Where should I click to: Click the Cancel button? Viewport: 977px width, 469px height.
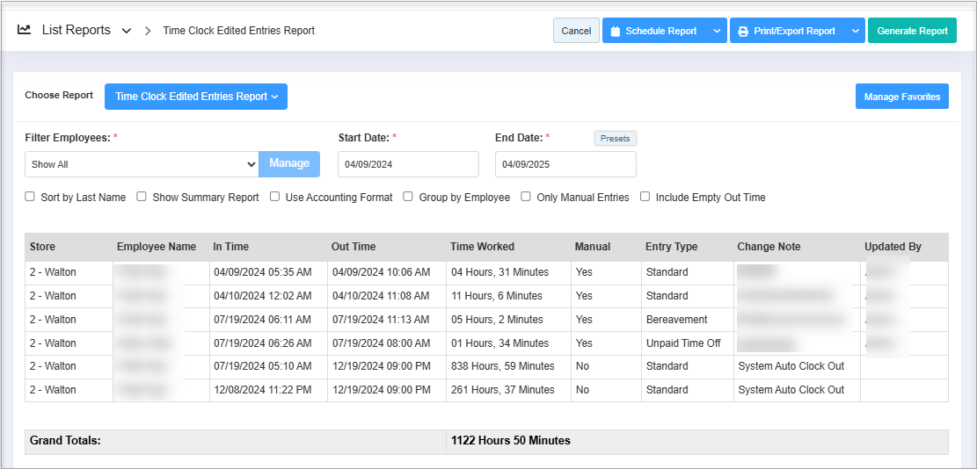[x=576, y=31]
